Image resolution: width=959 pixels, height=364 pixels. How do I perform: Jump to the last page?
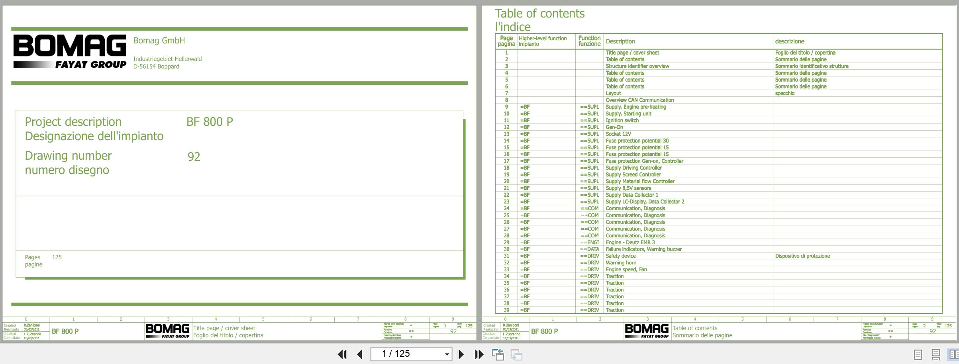click(479, 354)
